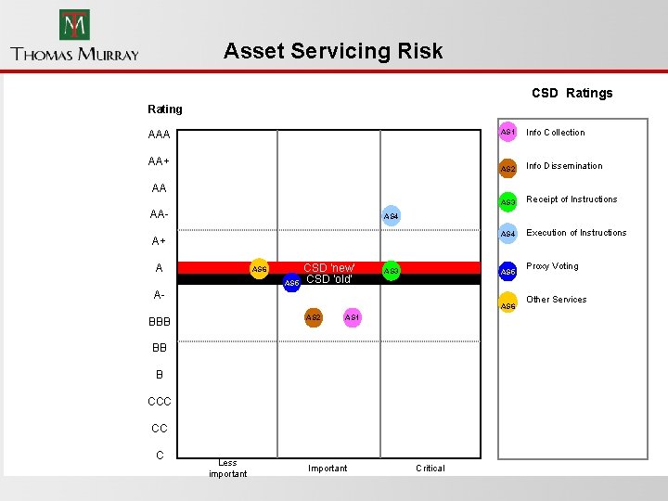Click the pink AS1 icon in the legend

point(507,132)
